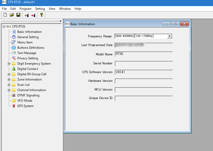Click the Open folder toolbar icon
The height and width of the screenshot is (151, 213).
coord(12,15)
